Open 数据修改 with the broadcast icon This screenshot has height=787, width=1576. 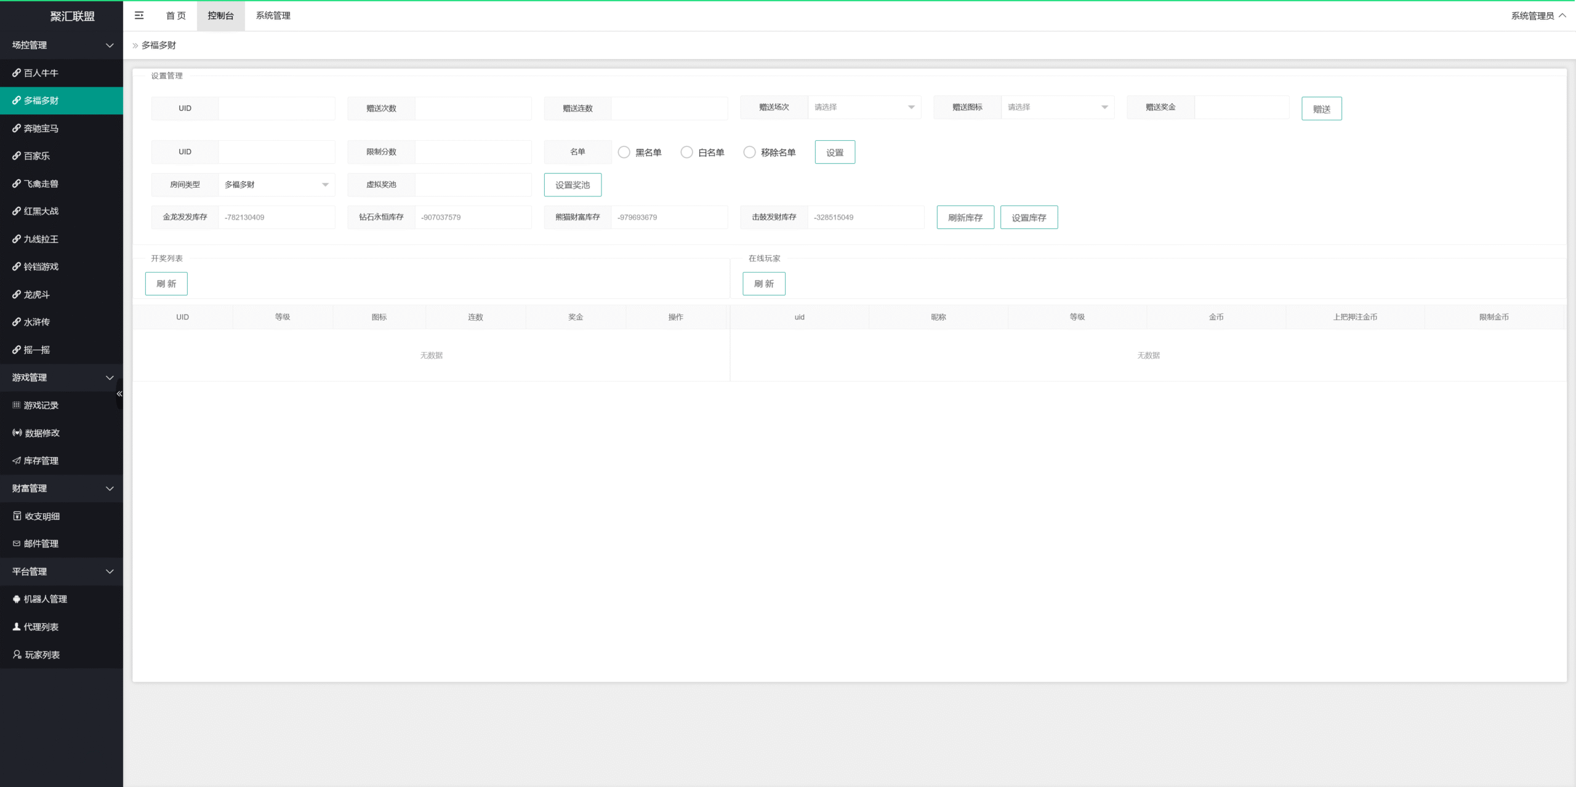pyautogui.click(x=42, y=433)
